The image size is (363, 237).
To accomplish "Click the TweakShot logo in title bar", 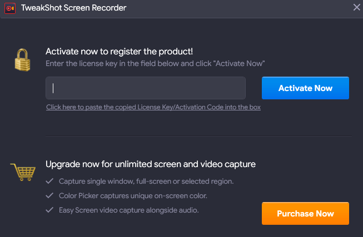I will 9,8.
